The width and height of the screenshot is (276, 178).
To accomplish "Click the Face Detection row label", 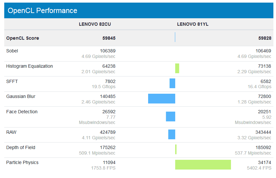I will tap(22, 112).
